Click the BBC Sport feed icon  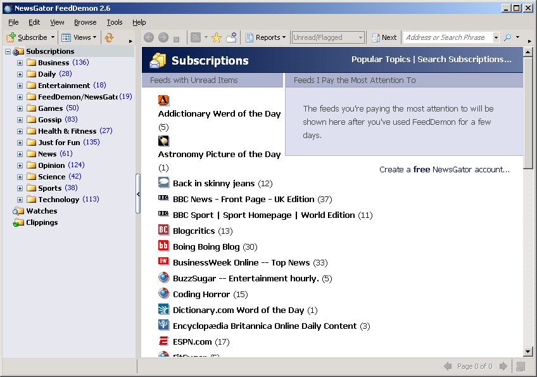point(163,214)
